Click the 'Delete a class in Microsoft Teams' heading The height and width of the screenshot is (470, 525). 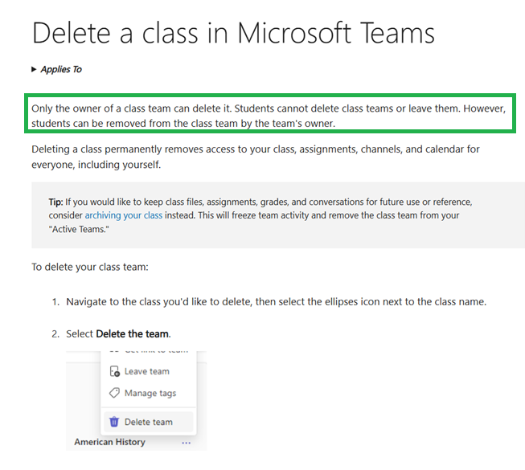click(233, 33)
